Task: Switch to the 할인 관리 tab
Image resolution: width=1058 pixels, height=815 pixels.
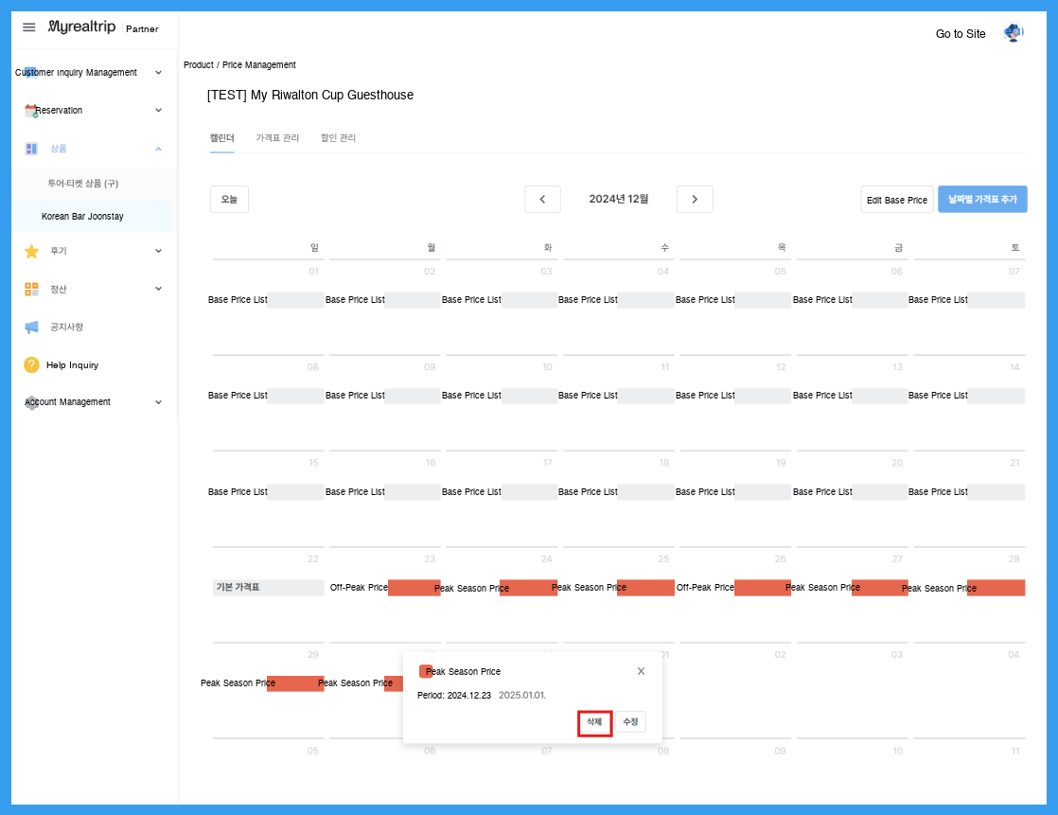Action: point(338,137)
